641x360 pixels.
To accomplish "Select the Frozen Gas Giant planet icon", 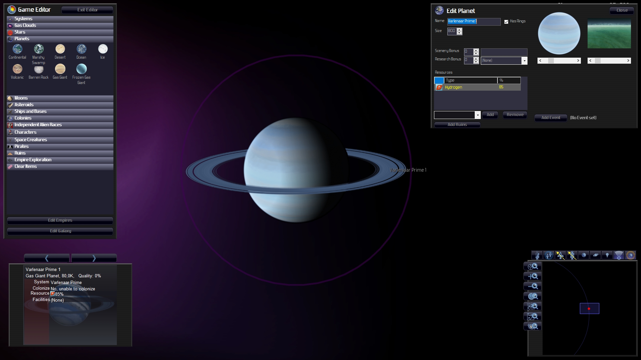I will pos(81,69).
